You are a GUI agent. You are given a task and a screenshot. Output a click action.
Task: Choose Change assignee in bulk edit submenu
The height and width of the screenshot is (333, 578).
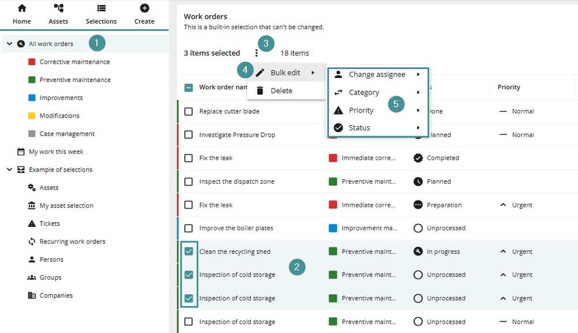pyautogui.click(x=378, y=74)
